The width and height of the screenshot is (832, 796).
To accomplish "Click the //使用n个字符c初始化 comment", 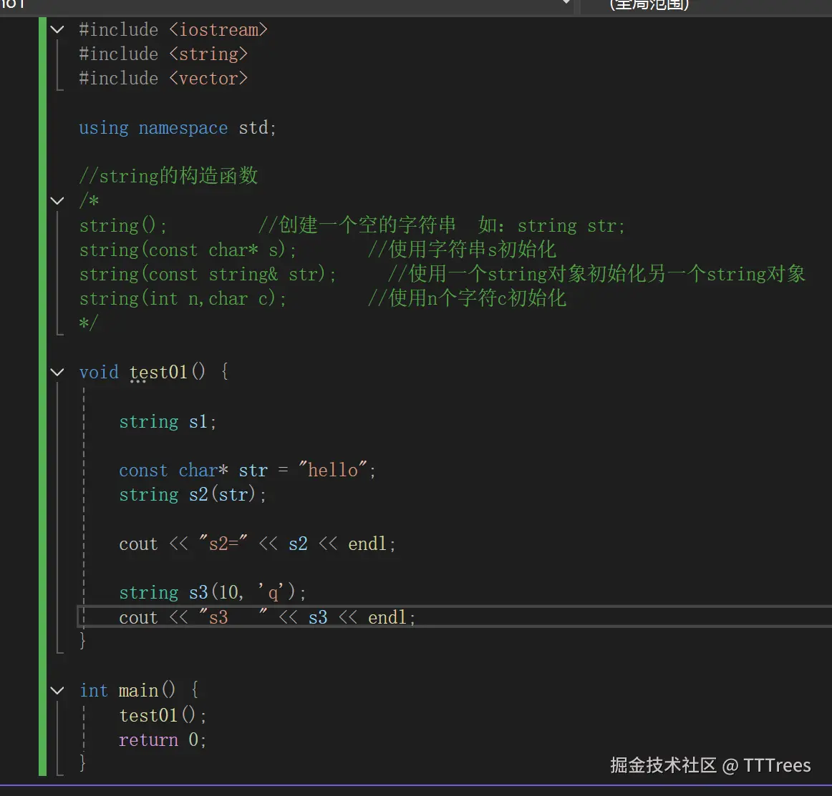I will click(467, 298).
